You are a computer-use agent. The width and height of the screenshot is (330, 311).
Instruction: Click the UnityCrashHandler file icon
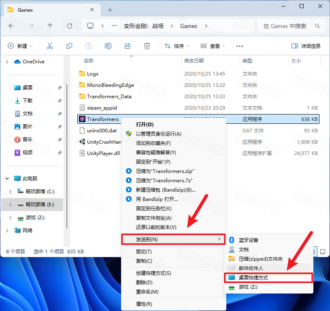tap(82, 142)
